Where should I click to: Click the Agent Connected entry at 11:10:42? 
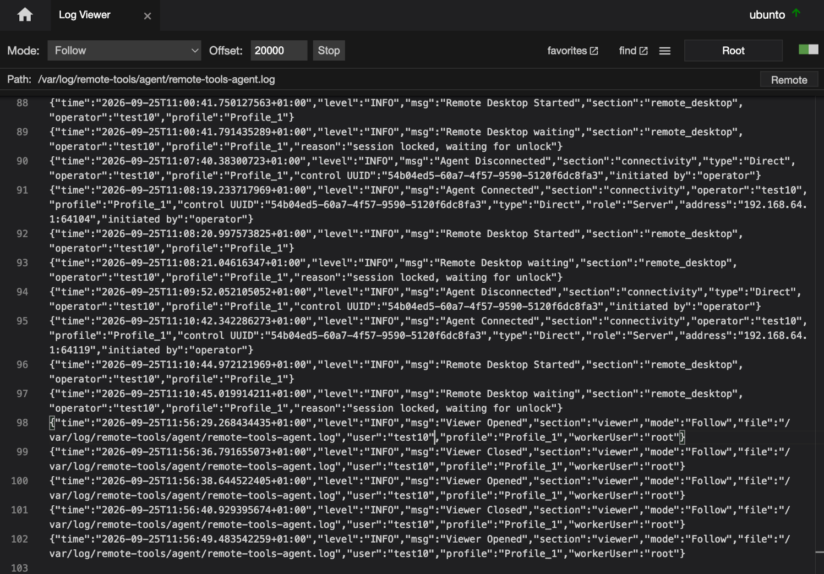pyautogui.click(x=428, y=336)
